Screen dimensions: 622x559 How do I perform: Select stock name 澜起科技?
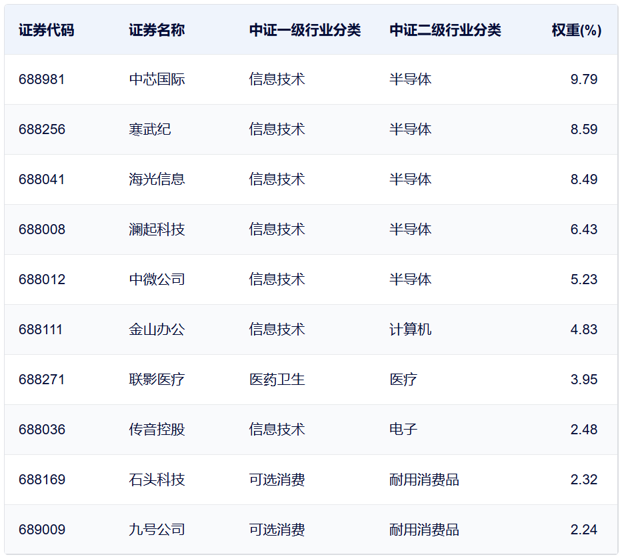[157, 229]
